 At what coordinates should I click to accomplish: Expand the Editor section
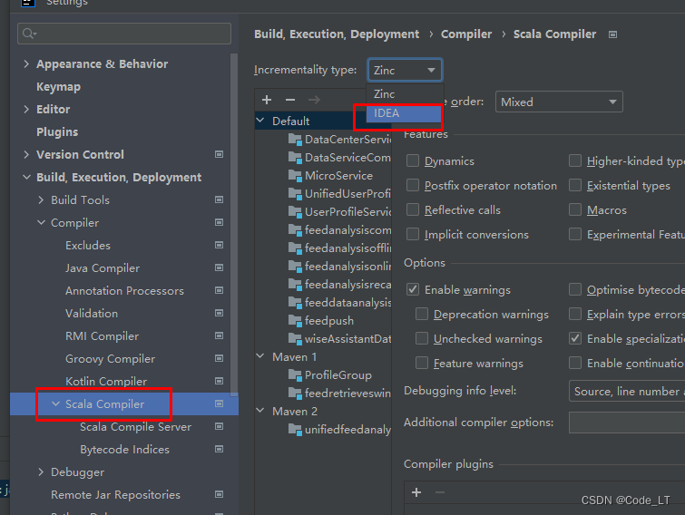click(26, 110)
